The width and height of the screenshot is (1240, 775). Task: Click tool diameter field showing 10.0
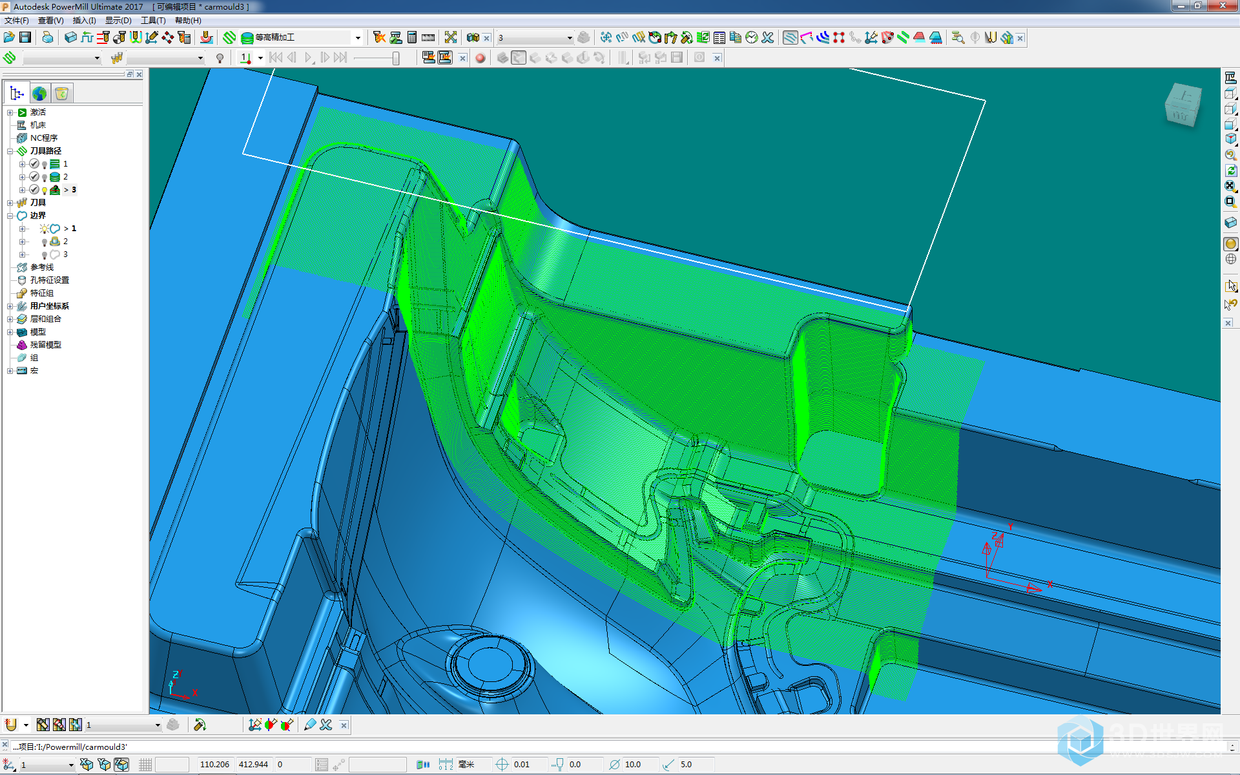[x=641, y=765]
